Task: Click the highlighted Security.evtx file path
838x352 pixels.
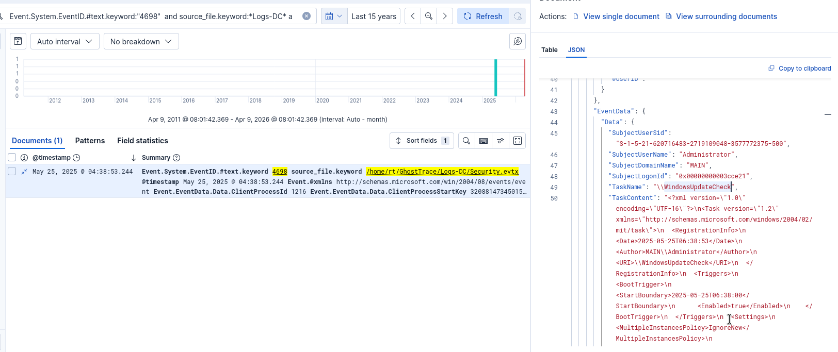Action: [x=442, y=172]
